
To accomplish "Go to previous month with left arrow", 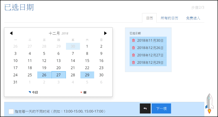I will coord(11,33).
